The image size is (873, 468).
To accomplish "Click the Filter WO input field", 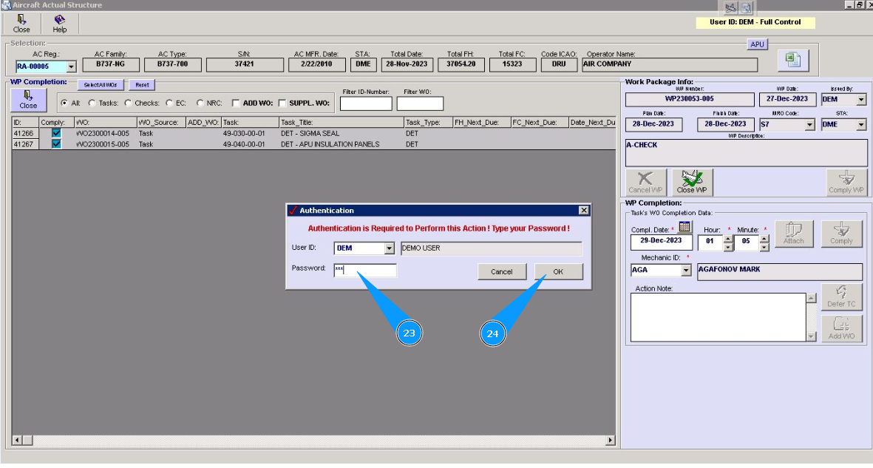I will pos(420,104).
